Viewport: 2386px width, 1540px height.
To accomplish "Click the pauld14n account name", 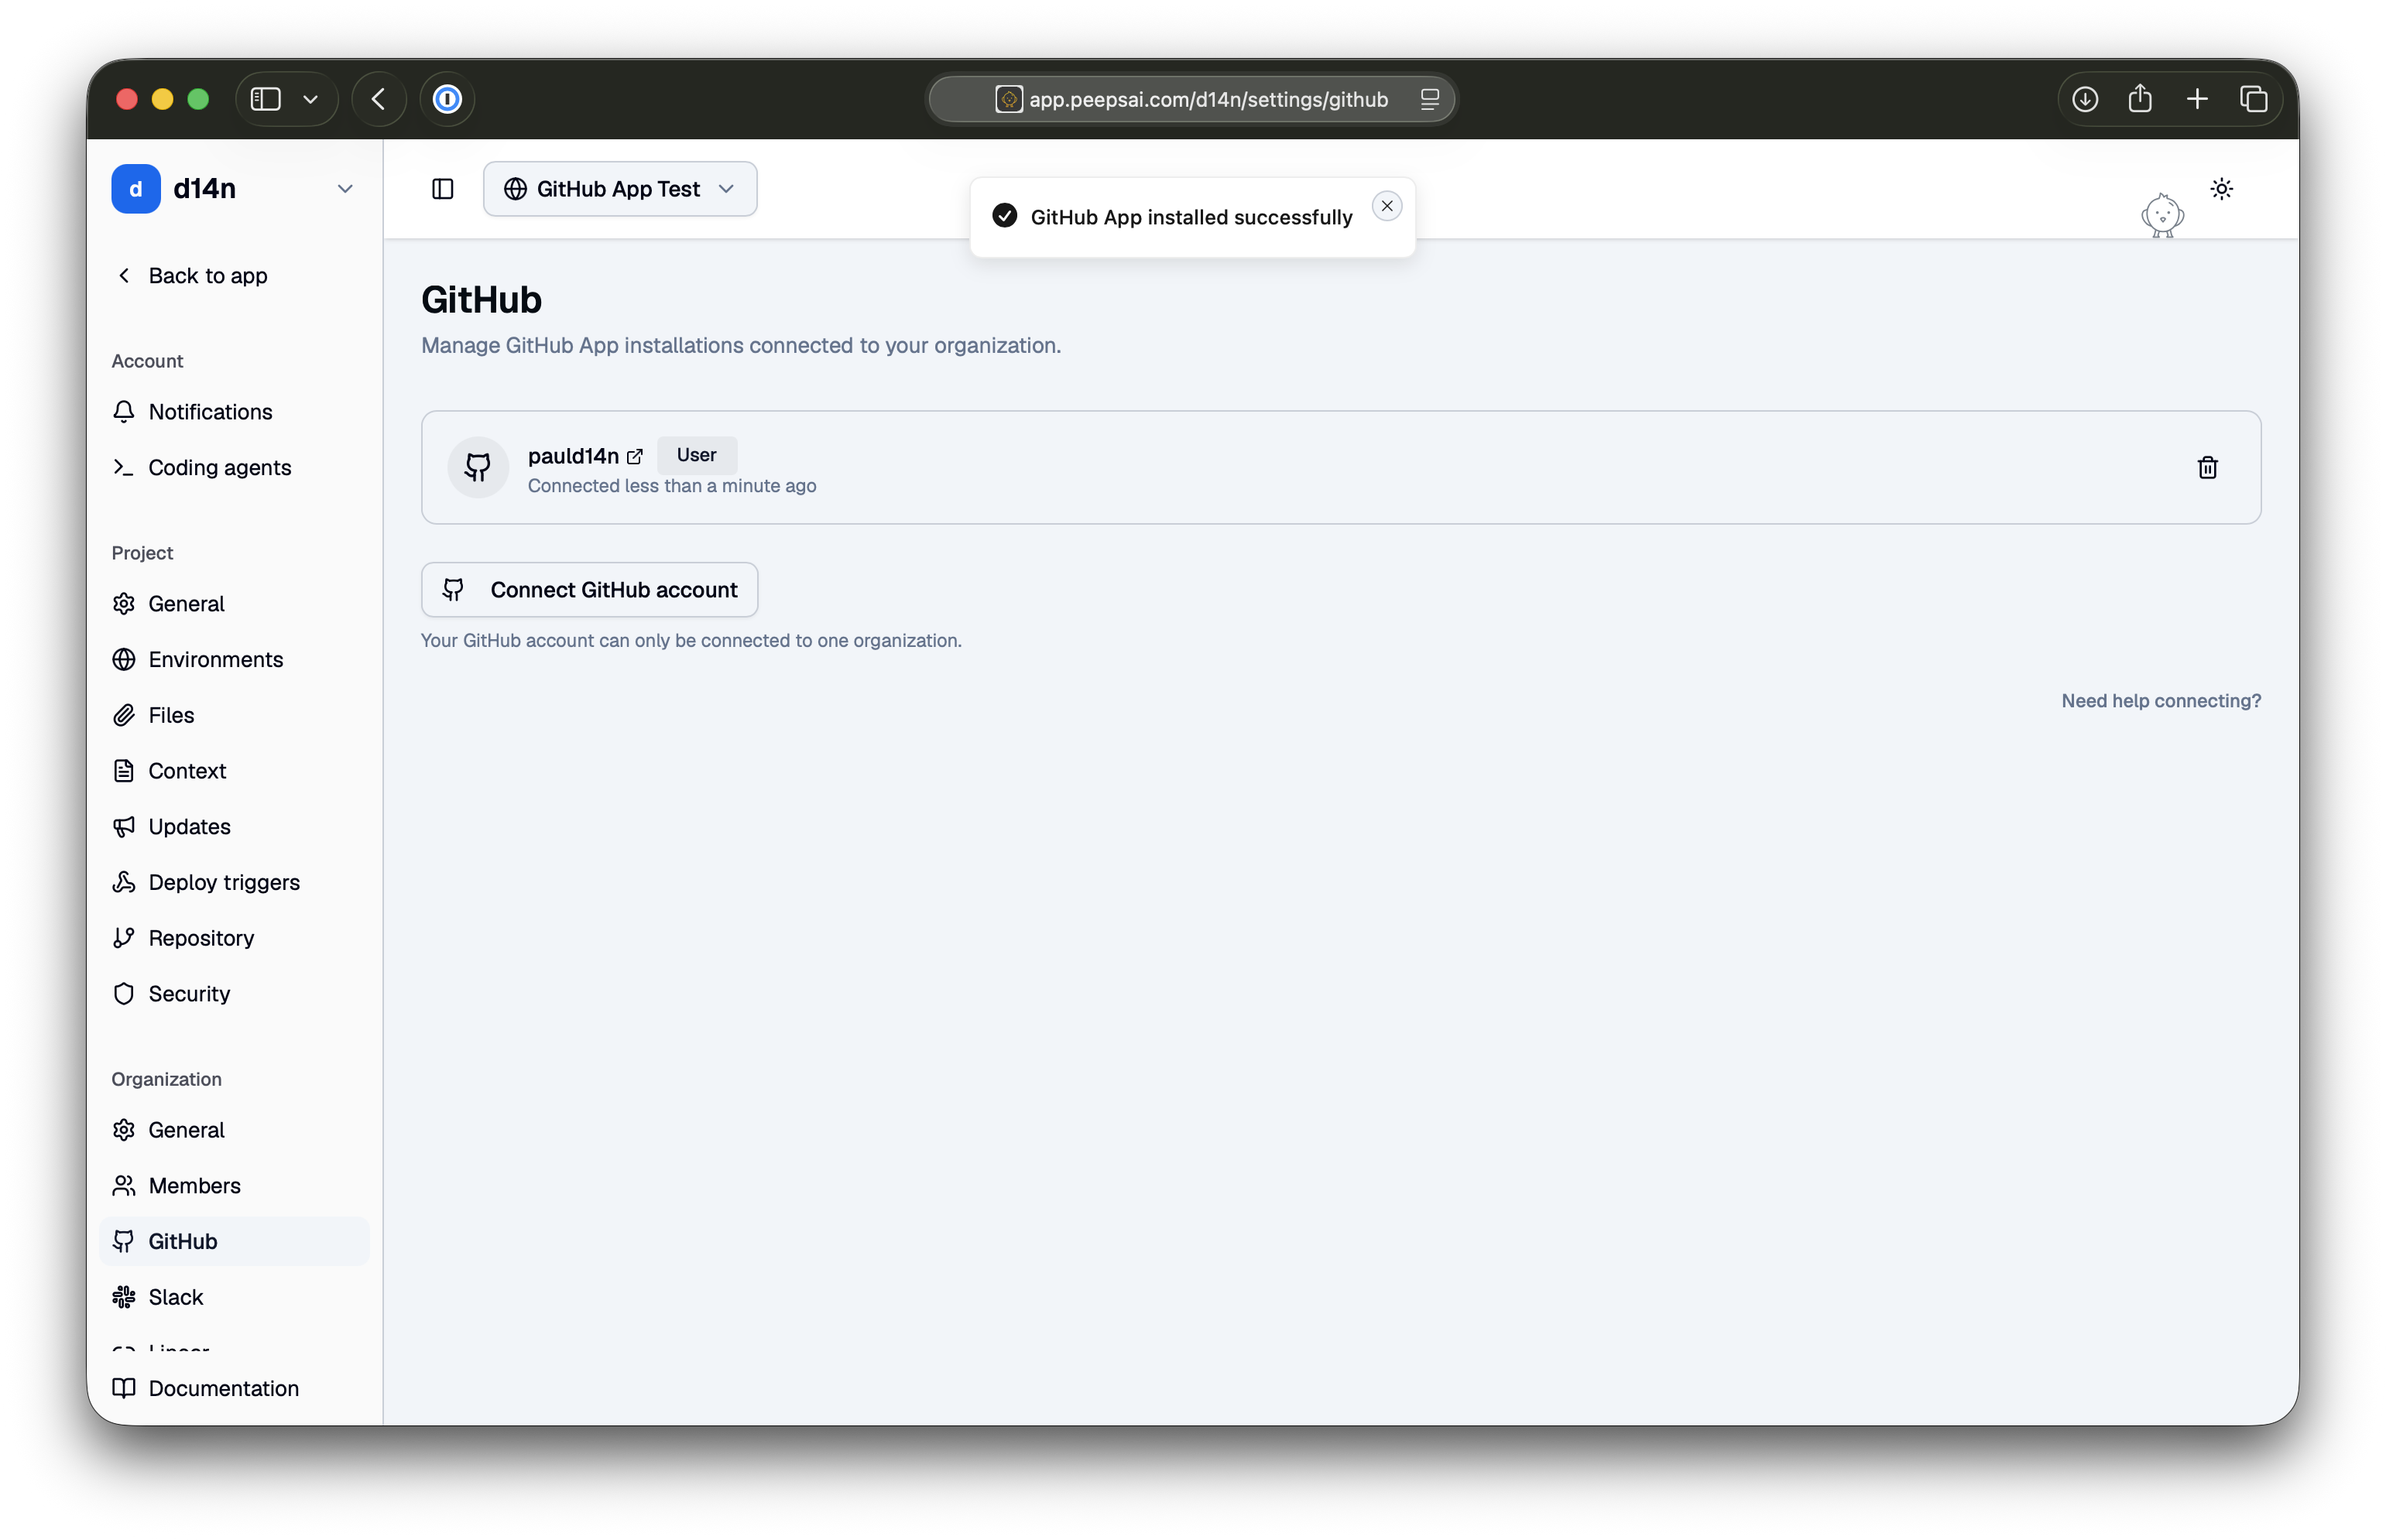I will point(573,456).
